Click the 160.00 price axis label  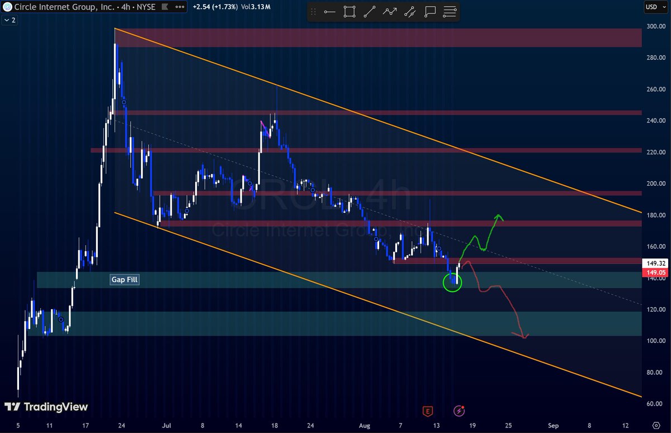pyautogui.click(x=656, y=247)
